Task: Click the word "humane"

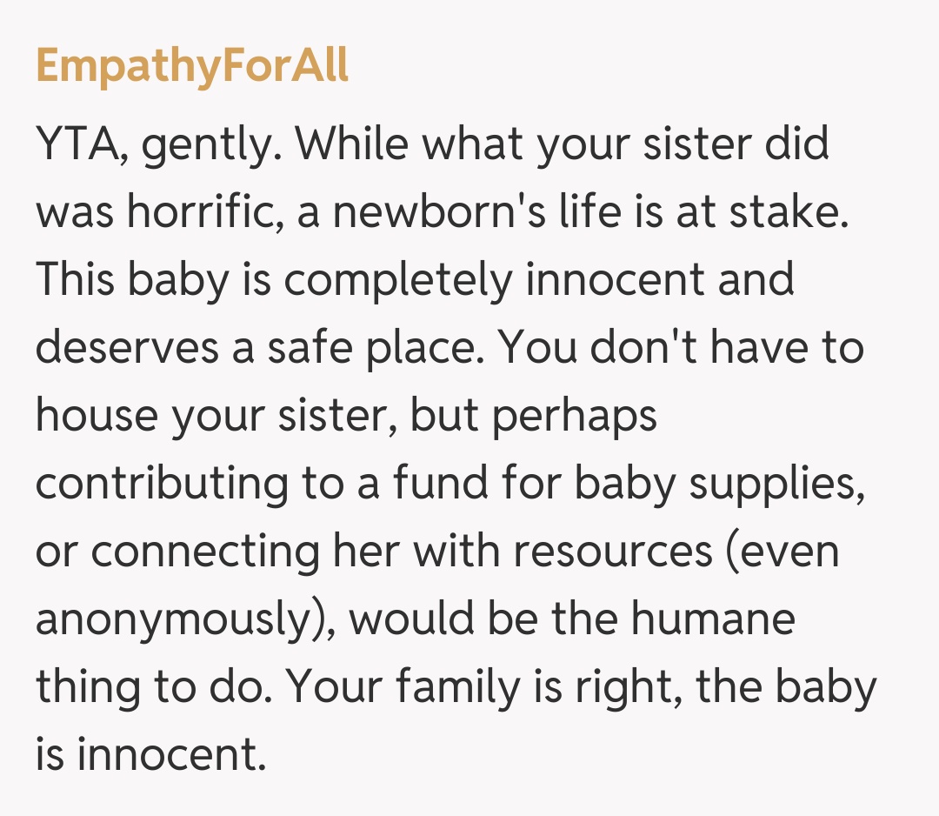Action: (713, 618)
